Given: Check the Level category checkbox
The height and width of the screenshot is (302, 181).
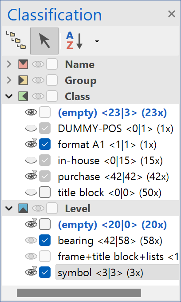Looking at the screenshot, I should 52,208.
